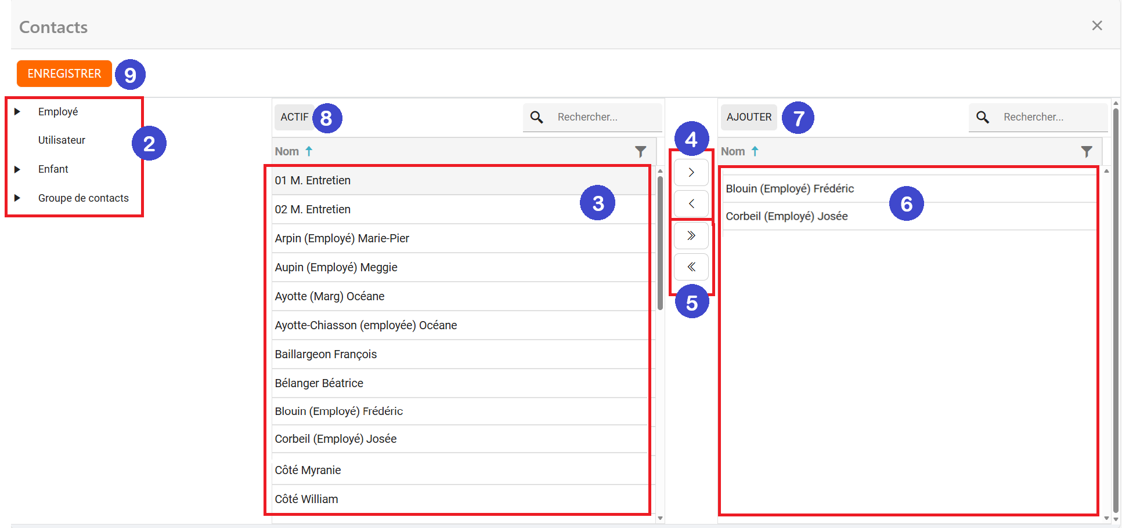Click the magnifier icon in right search box

pos(983,118)
